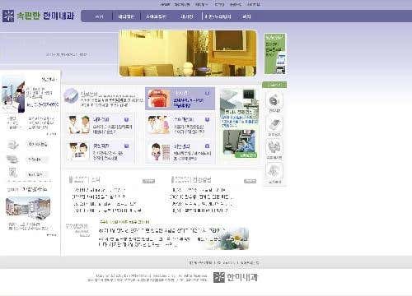This screenshot has width=412, height=296.
Task: Click the label button beside third sidebar icon
Action: click(x=36, y=174)
